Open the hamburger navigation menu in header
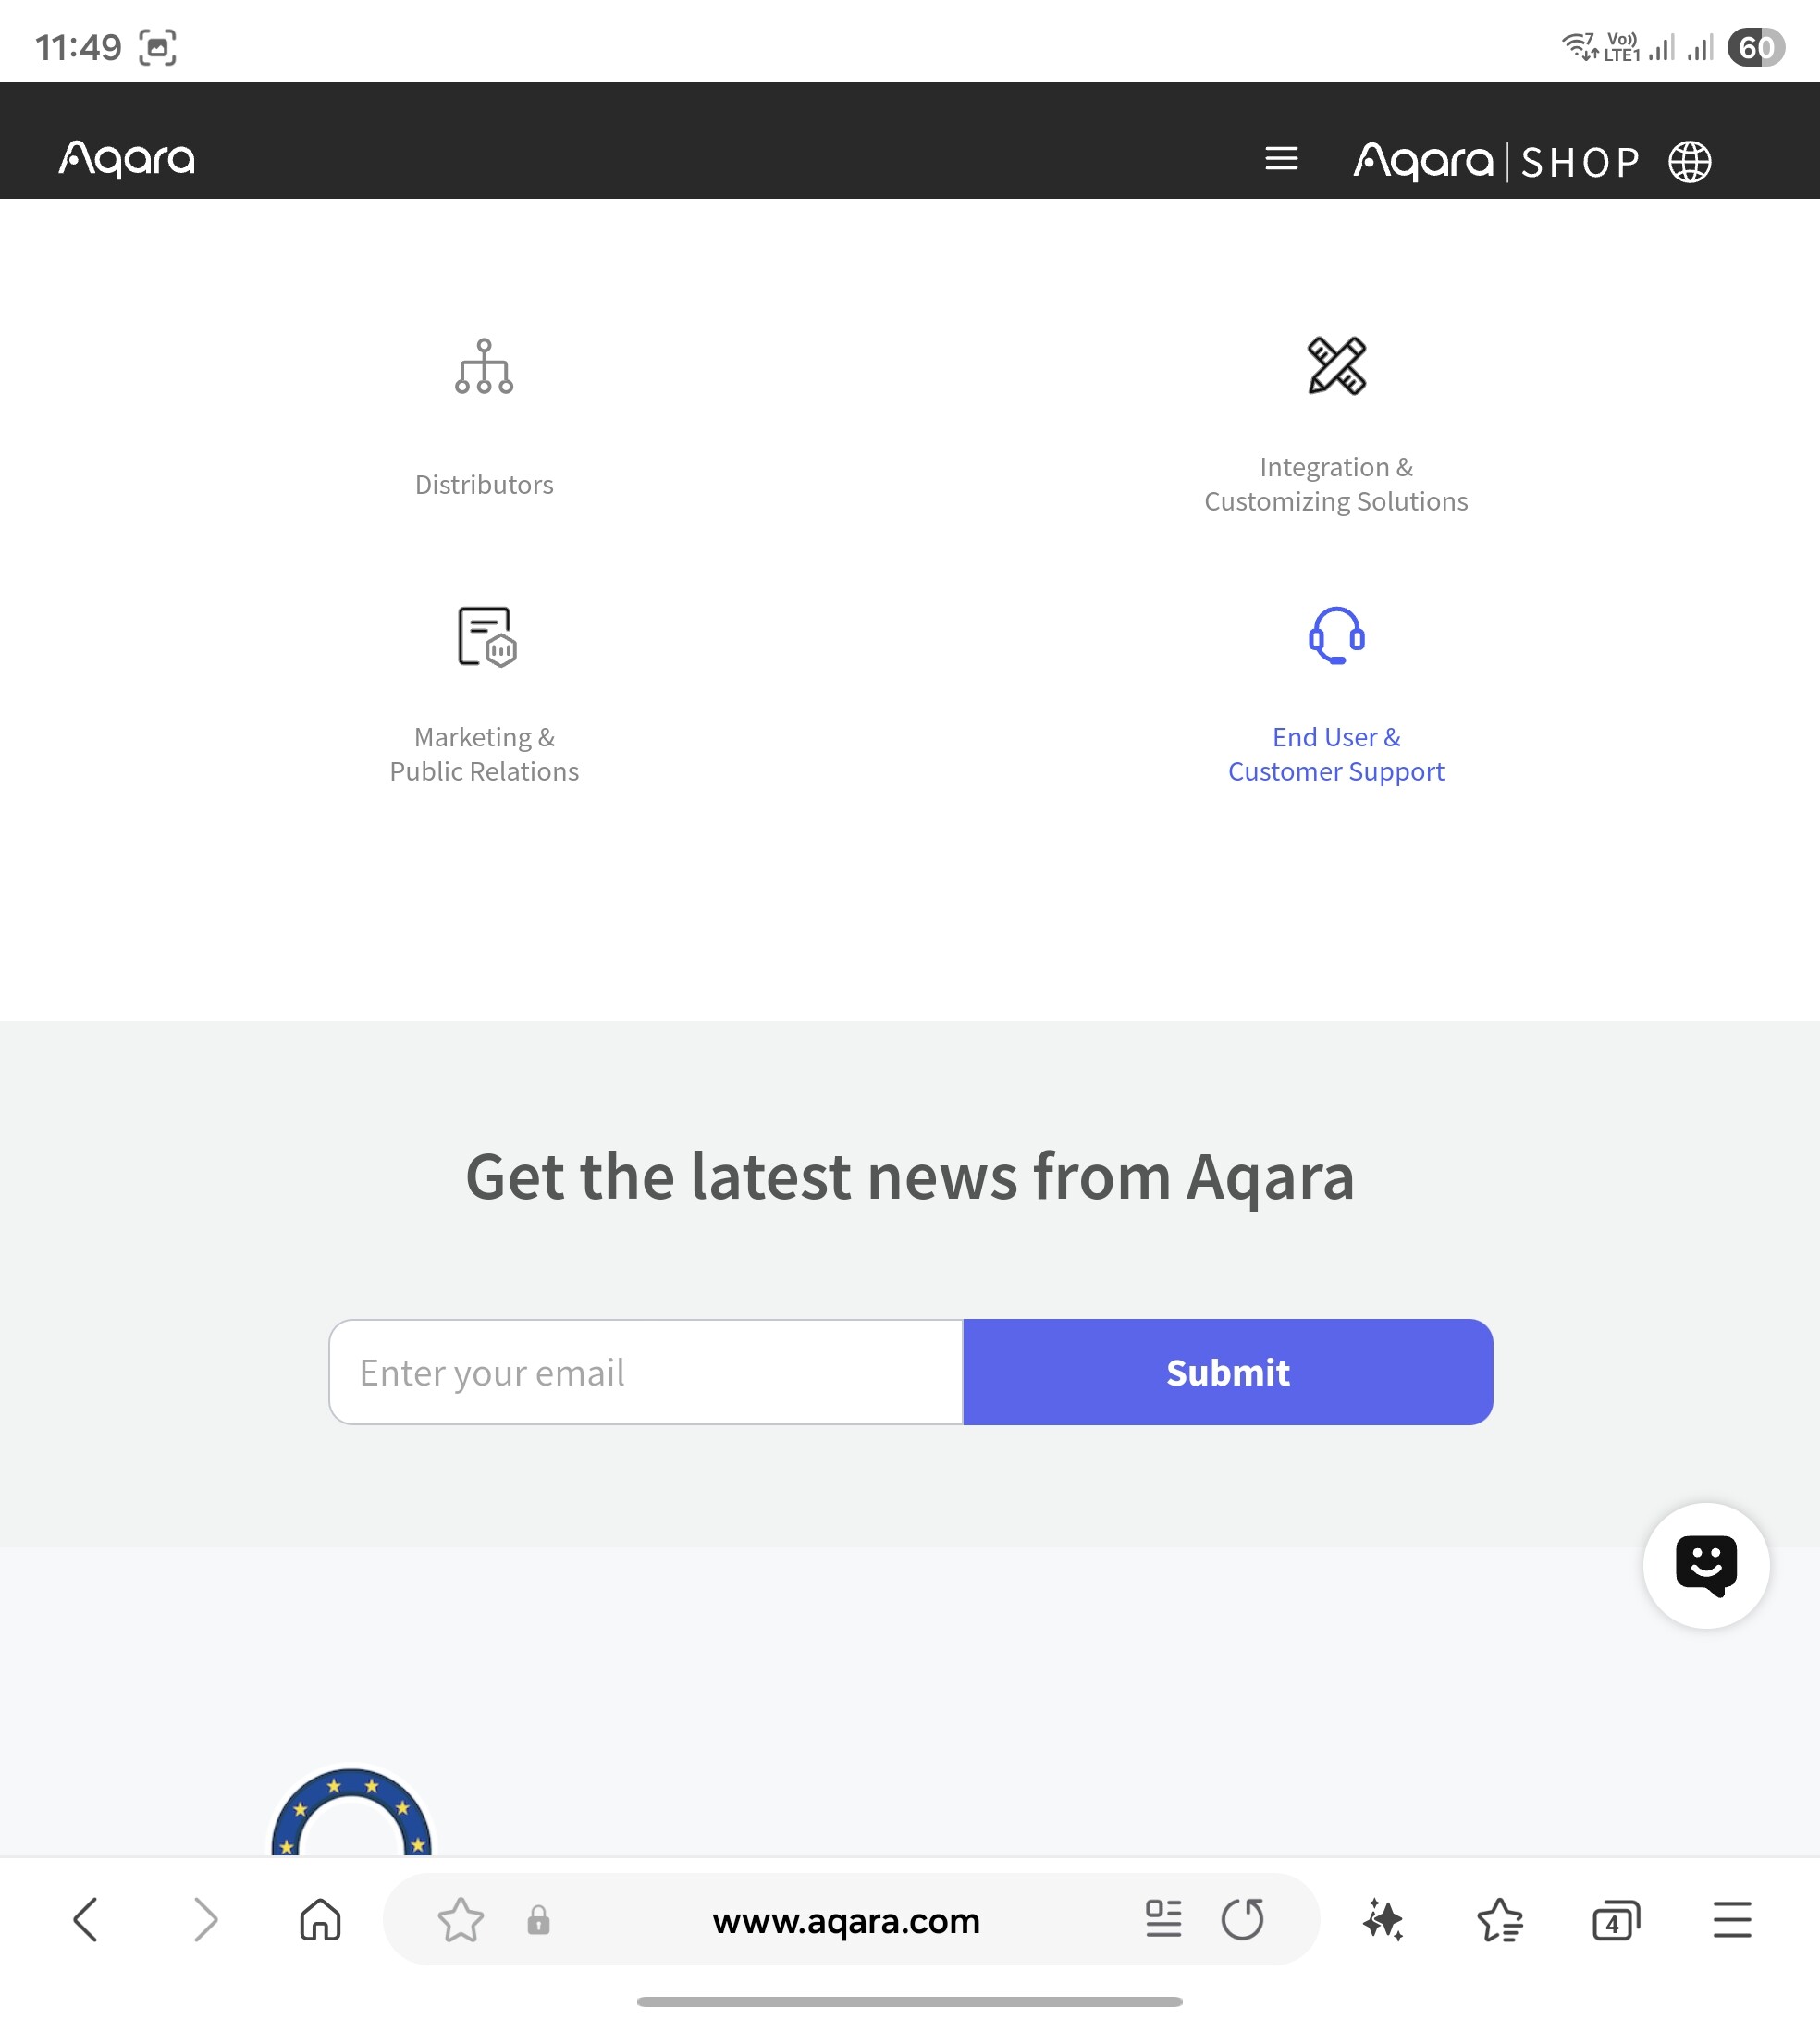The height and width of the screenshot is (2020, 1820). point(1281,159)
